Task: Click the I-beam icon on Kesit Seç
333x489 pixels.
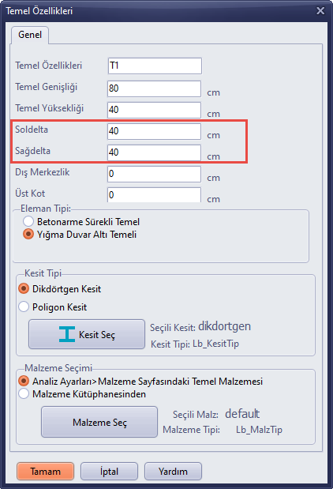Action: 67,334
